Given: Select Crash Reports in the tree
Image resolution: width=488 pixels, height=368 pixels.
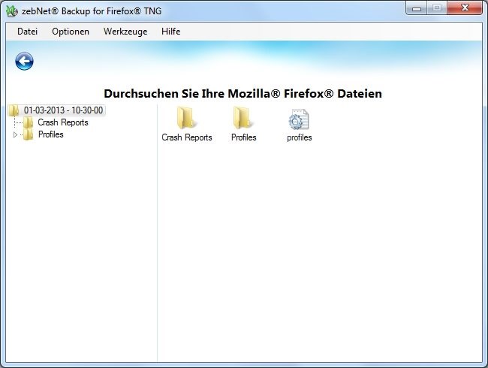Looking at the screenshot, I should pos(63,122).
